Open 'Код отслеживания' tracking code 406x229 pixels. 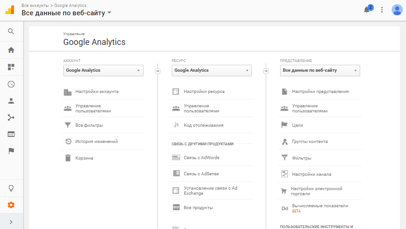pos(203,125)
